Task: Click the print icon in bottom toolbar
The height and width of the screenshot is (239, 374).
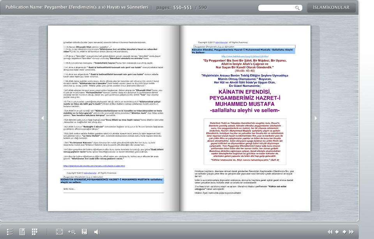Action: 84,232
